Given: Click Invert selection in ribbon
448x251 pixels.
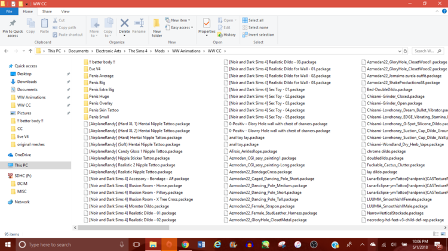Looking at the screenshot, I should [258, 35].
